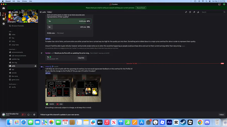Go to the dev-log channel
This screenshot has width=227, height=127.
[23, 62]
